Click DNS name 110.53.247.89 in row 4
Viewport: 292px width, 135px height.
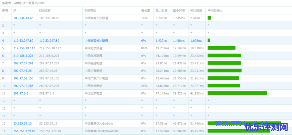(49, 41)
